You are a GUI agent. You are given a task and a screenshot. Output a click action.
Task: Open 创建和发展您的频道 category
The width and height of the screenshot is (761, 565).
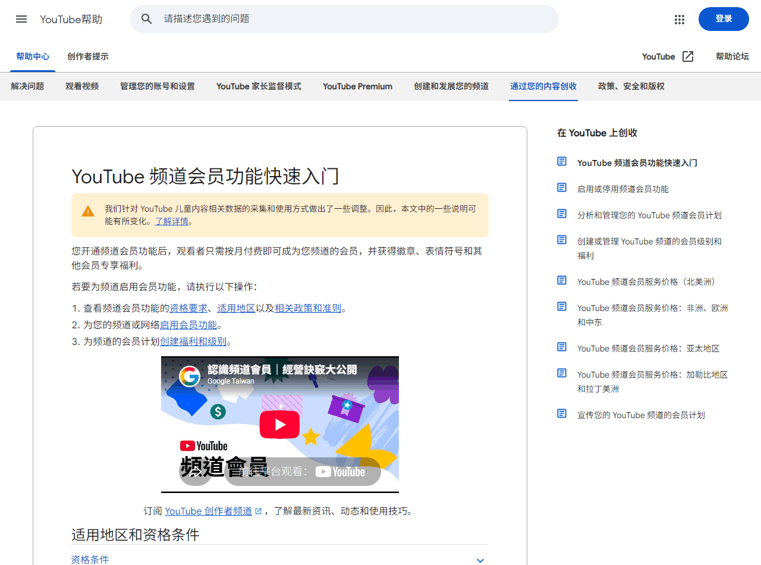point(451,86)
